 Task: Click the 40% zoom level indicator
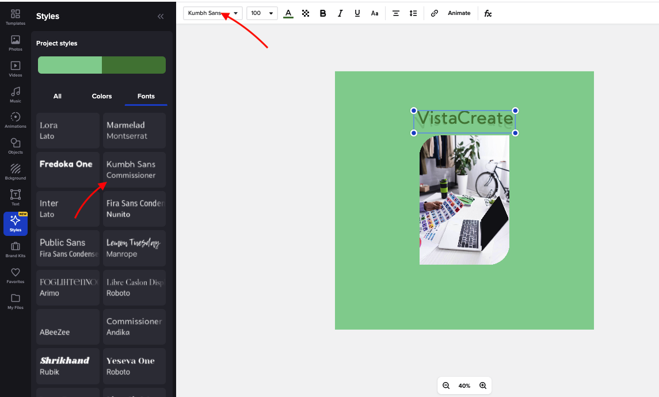click(x=464, y=385)
